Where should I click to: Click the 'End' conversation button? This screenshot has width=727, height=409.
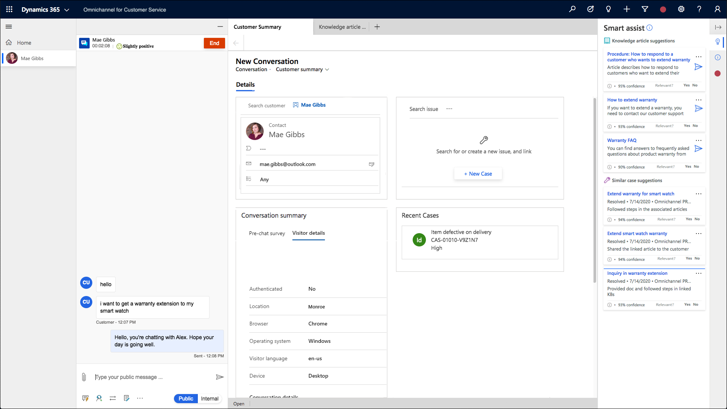click(214, 42)
